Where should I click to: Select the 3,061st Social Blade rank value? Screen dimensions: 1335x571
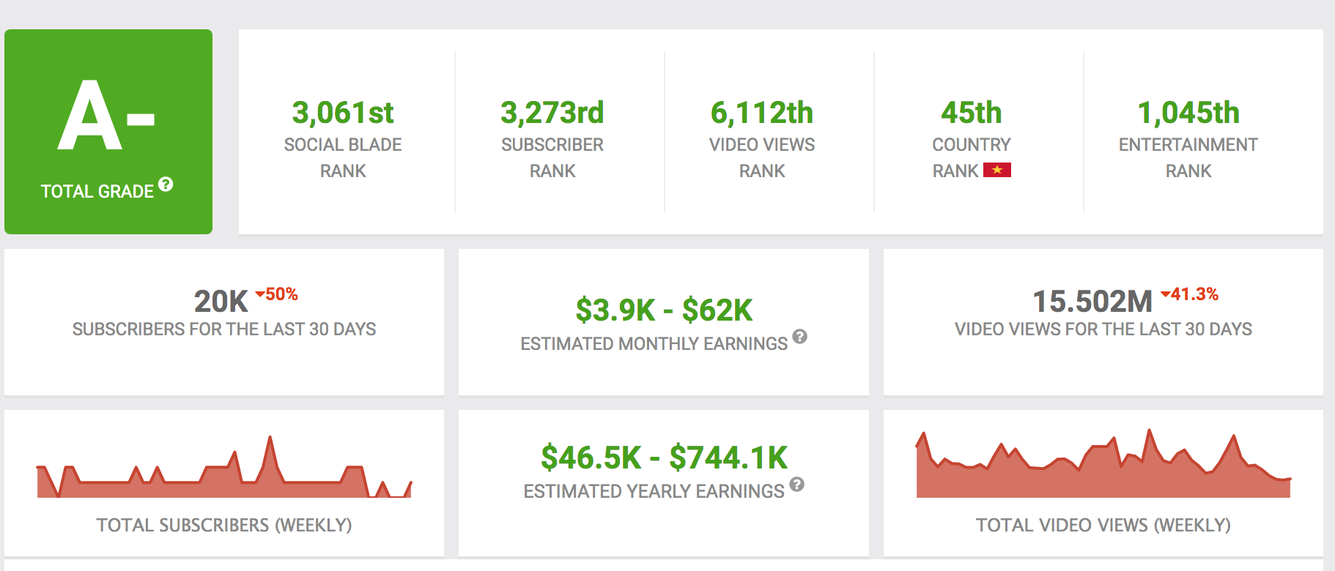point(343,113)
